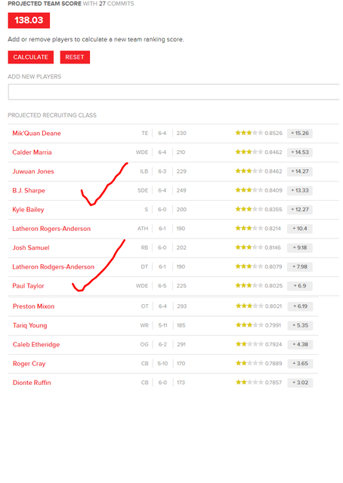Click the ATH position label
This screenshot has width=343, height=483.
[x=143, y=229]
